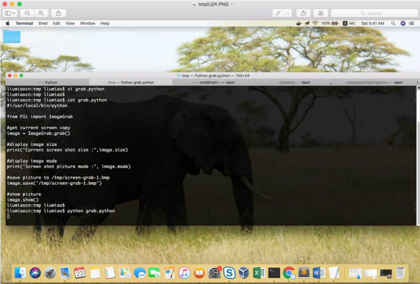This screenshot has height=284, width=420.
Task: Open Calendar showing 23 in Dock
Action: click(x=79, y=273)
